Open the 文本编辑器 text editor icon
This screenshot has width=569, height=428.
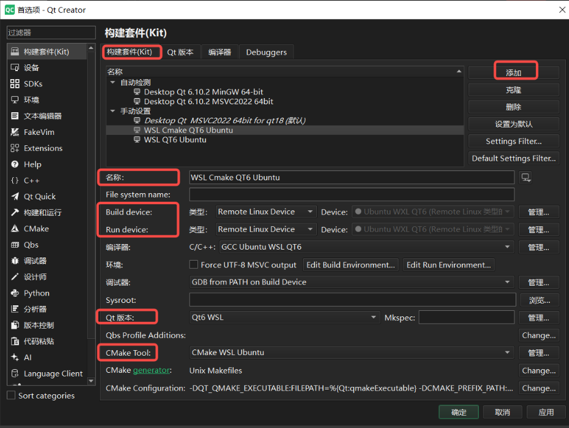pos(15,116)
